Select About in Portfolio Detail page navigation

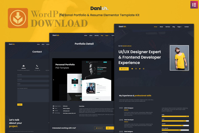(91, 36)
